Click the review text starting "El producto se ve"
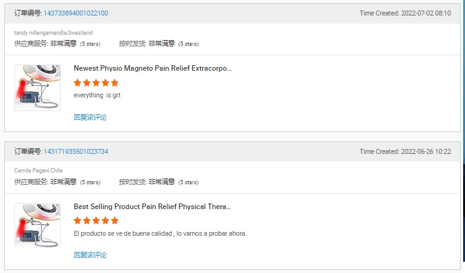The width and height of the screenshot is (465, 273). (x=161, y=233)
